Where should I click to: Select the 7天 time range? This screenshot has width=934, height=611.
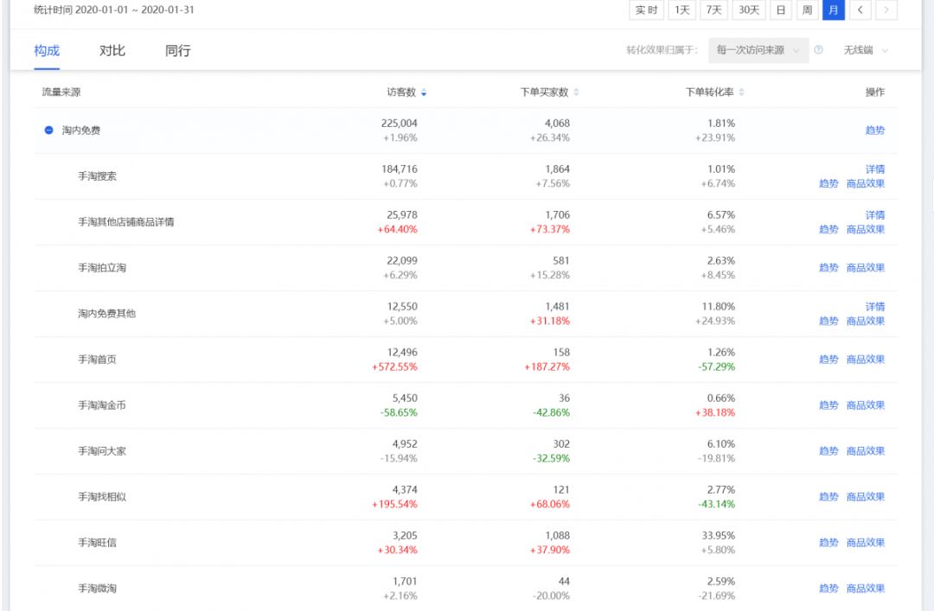click(x=713, y=10)
